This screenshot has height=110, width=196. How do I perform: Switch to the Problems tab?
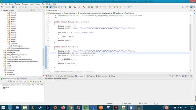tap(50, 76)
